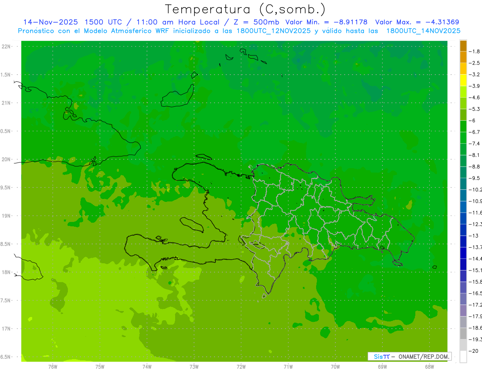The height and width of the screenshot is (372, 482).
Task: Select the Valor Min. = -8.91178 readout
Action: click(327, 22)
